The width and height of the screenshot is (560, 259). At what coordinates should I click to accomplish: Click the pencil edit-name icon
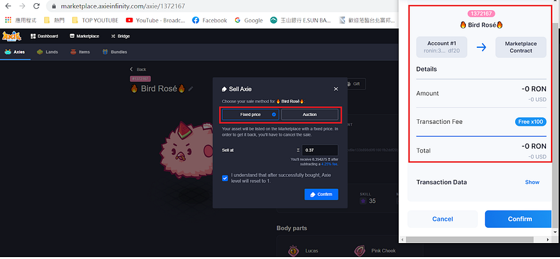coord(191,89)
